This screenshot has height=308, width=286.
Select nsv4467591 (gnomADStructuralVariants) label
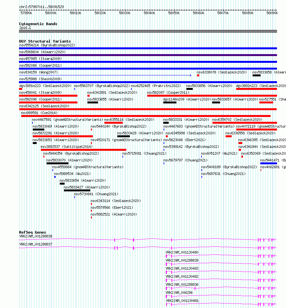pos(67,120)
